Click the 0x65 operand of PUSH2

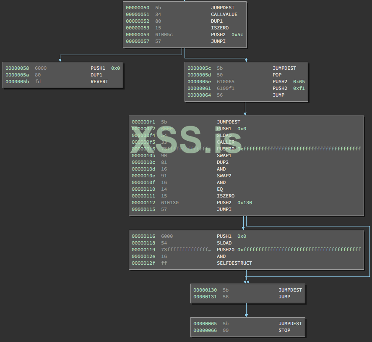(x=299, y=82)
